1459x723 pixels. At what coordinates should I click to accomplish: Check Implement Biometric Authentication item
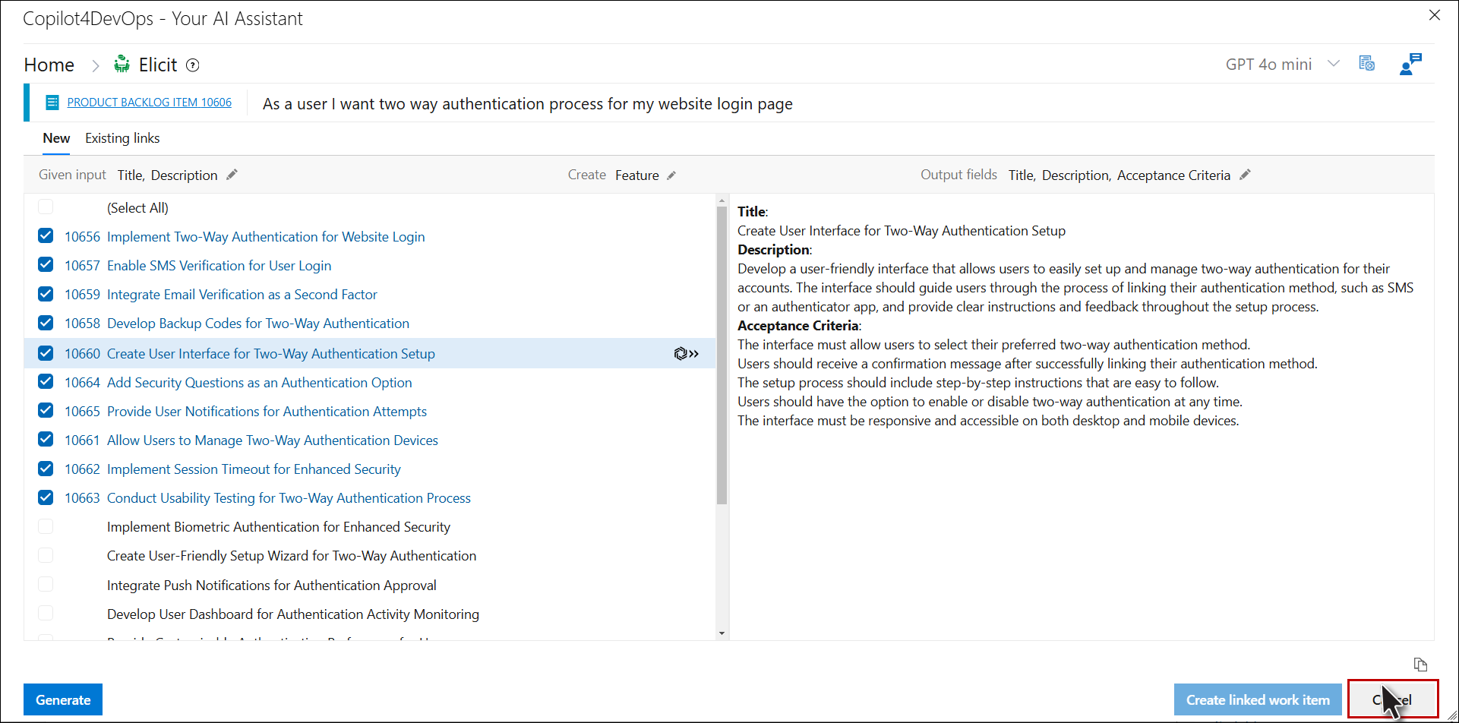pos(46,526)
